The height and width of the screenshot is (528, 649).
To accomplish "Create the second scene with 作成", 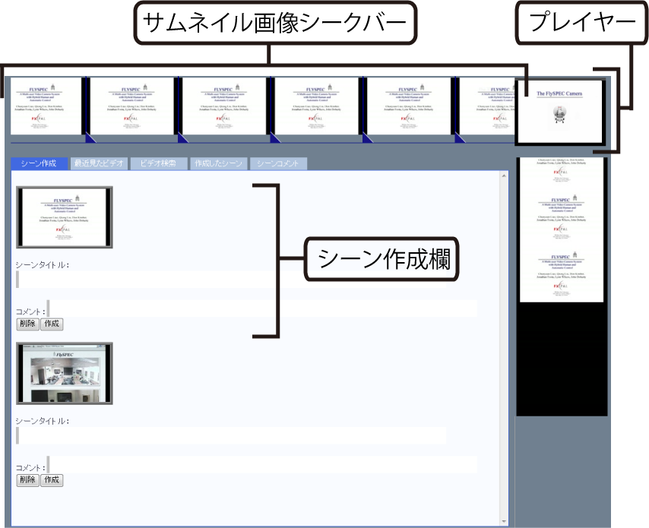I will click(52, 480).
